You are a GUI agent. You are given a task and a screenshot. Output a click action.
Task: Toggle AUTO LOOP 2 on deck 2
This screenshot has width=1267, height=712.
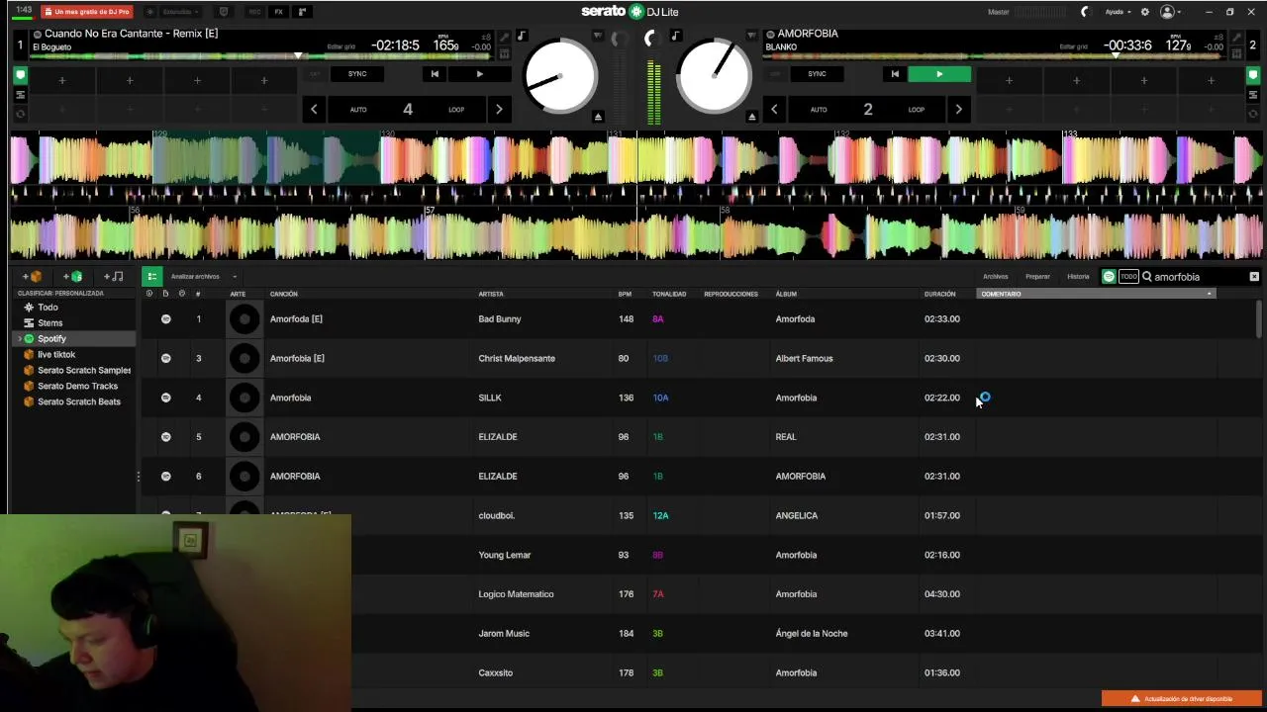point(867,110)
